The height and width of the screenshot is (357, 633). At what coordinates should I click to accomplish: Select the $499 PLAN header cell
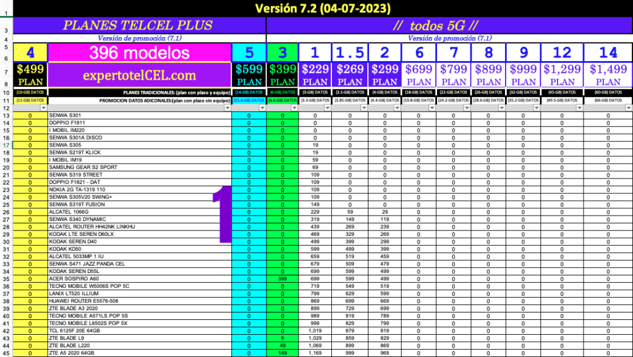click(x=30, y=75)
